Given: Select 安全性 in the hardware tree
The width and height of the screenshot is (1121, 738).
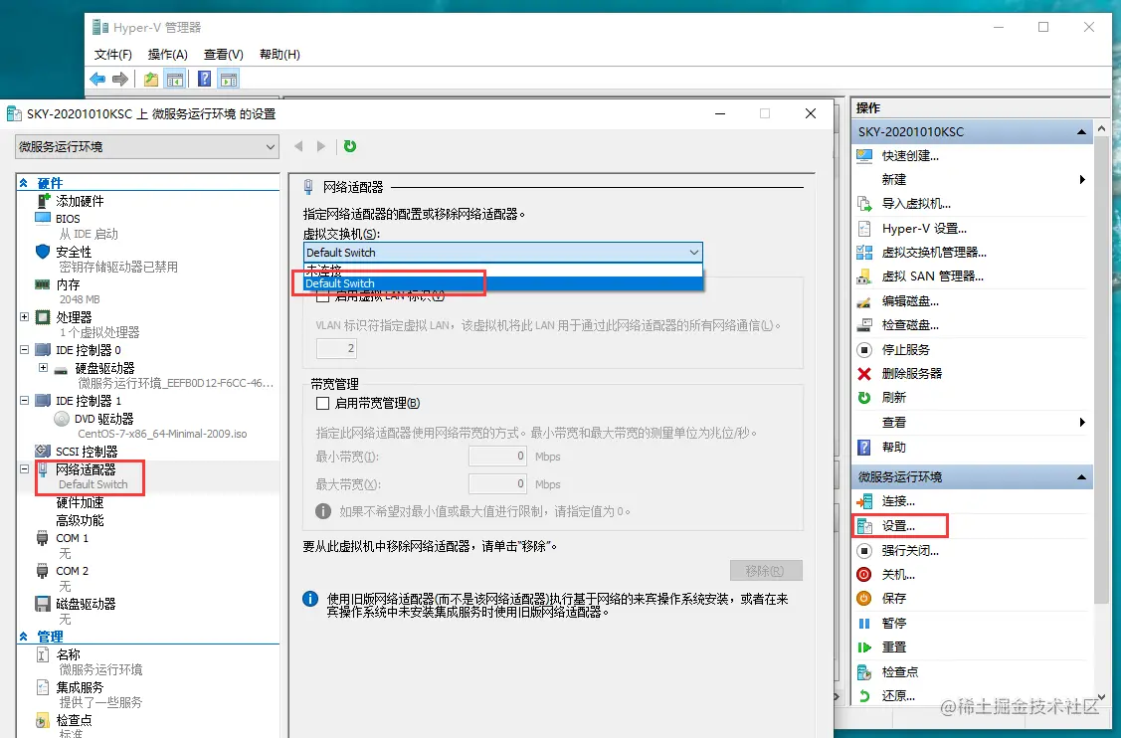Looking at the screenshot, I should pos(74,252).
